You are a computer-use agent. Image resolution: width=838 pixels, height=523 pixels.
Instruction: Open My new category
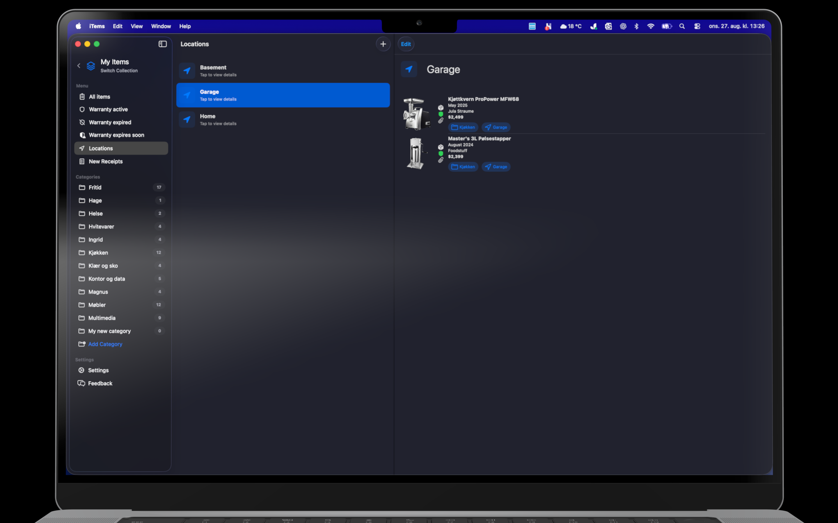[x=121, y=331]
